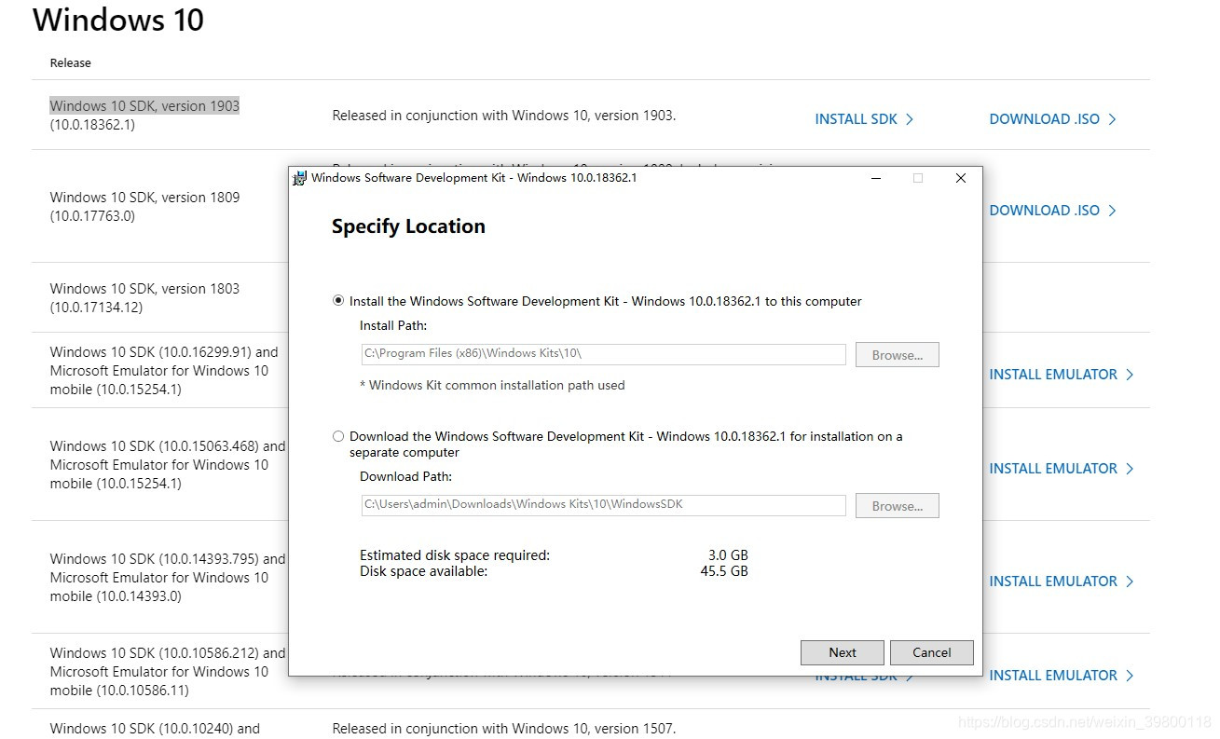Click 'Released in conjunction with Windows 10, version 1507' text
1220x739 pixels.
click(x=503, y=729)
